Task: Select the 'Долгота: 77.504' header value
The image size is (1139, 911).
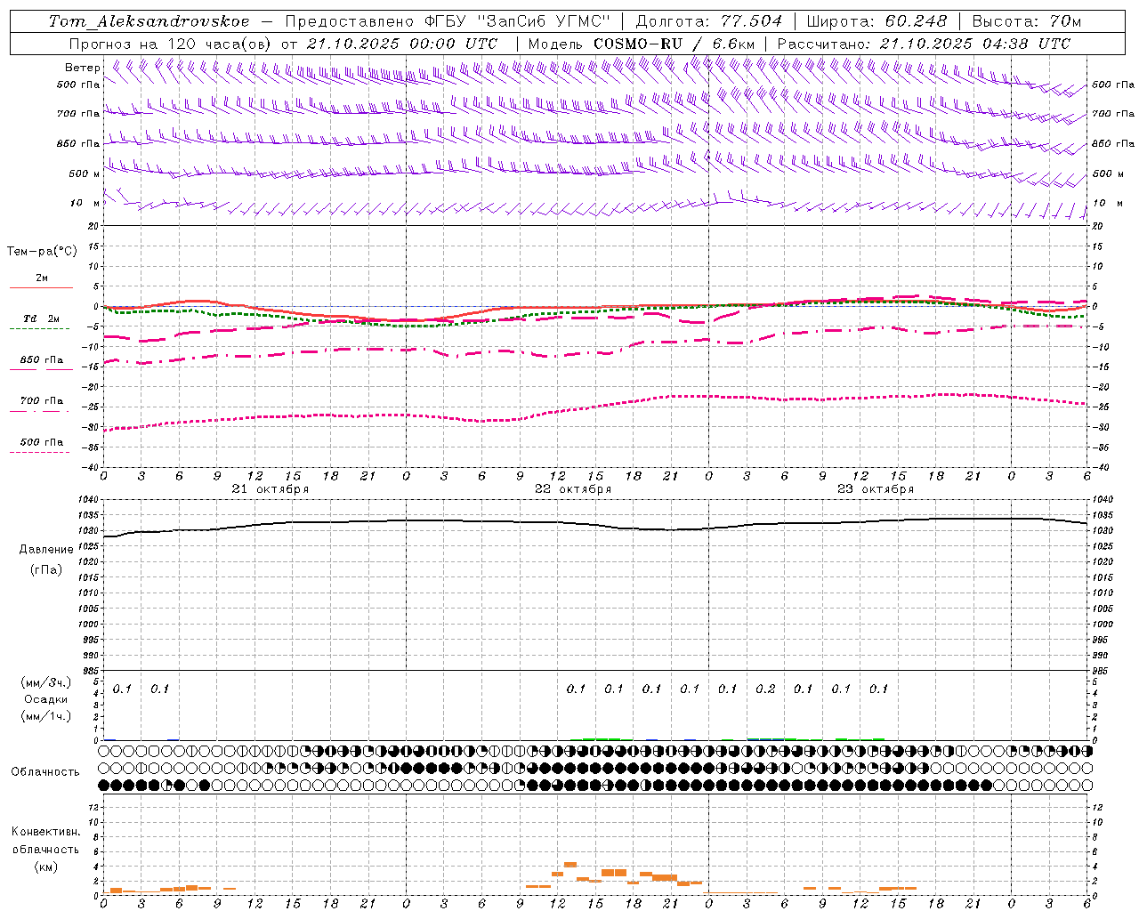Action: 708,21
